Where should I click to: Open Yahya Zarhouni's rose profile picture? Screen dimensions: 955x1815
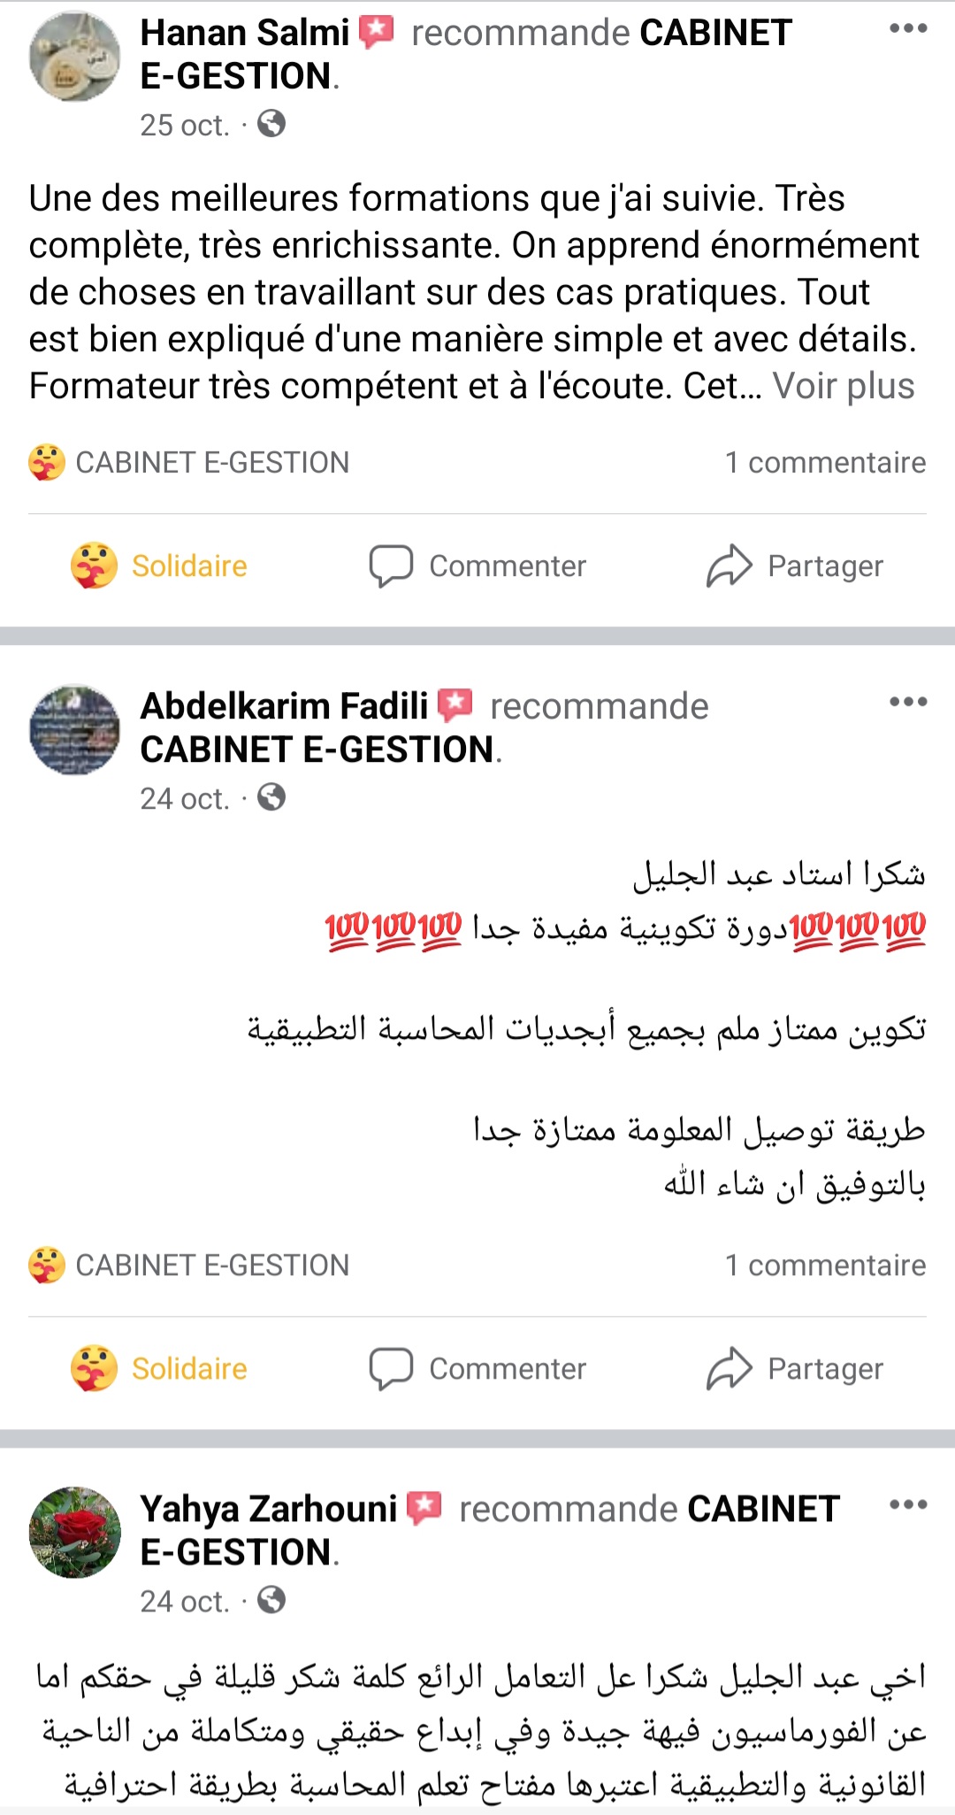pyautogui.click(x=75, y=1532)
